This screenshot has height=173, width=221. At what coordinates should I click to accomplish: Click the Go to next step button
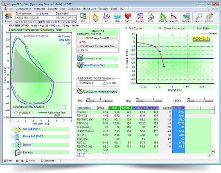point(97,58)
